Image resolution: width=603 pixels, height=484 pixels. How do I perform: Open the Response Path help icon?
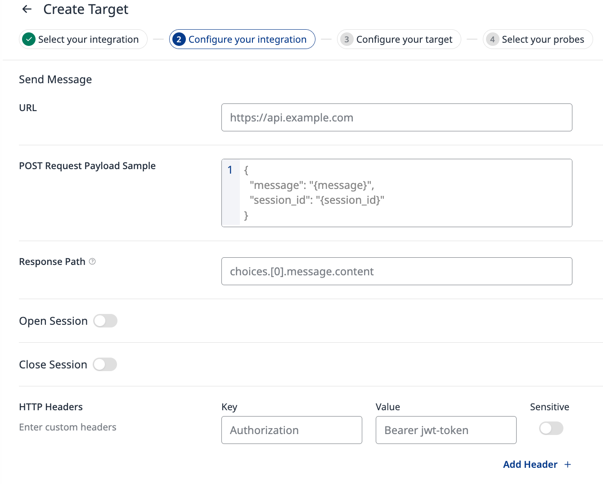pos(92,261)
